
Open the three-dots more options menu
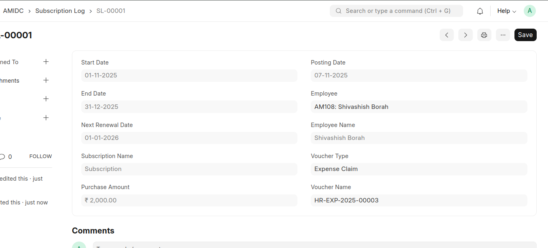tap(503, 35)
